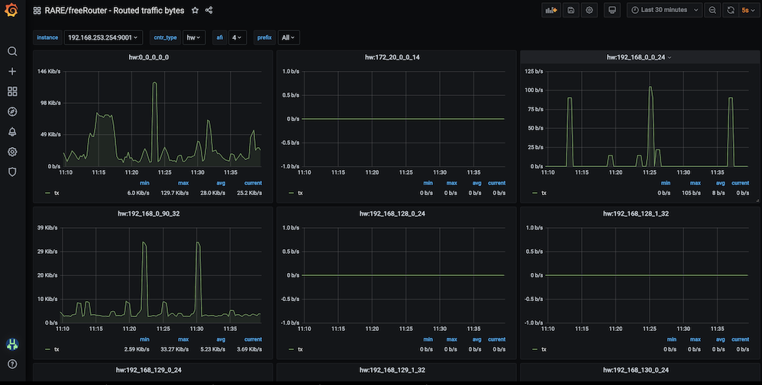Viewport: 762px width, 385px height.
Task: Open the cntr_type hw dropdown
Action: 194,37
